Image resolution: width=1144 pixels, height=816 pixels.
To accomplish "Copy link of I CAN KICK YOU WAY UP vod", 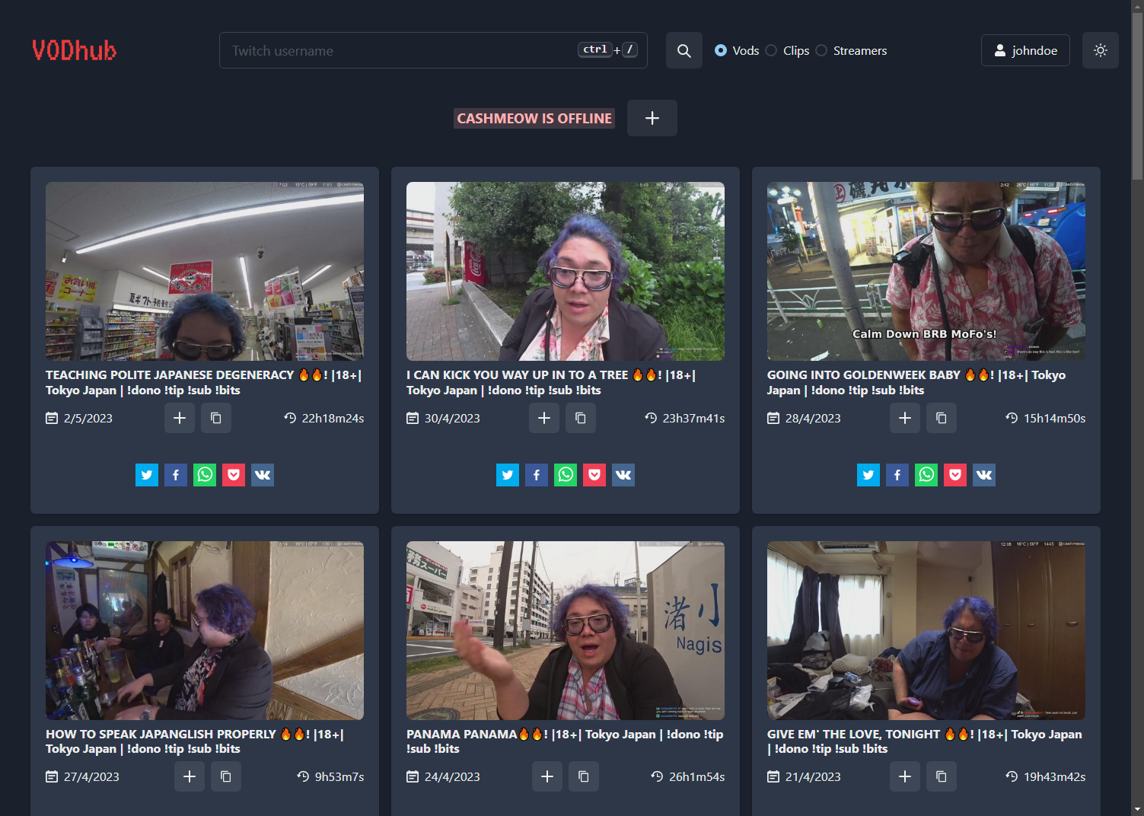I will click(x=581, y=418).
